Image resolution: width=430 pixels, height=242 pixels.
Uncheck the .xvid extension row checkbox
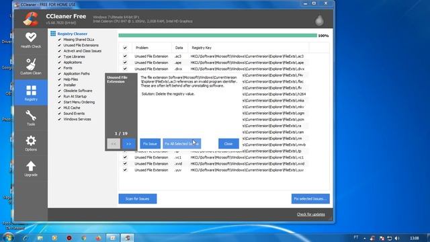(125, 163)
